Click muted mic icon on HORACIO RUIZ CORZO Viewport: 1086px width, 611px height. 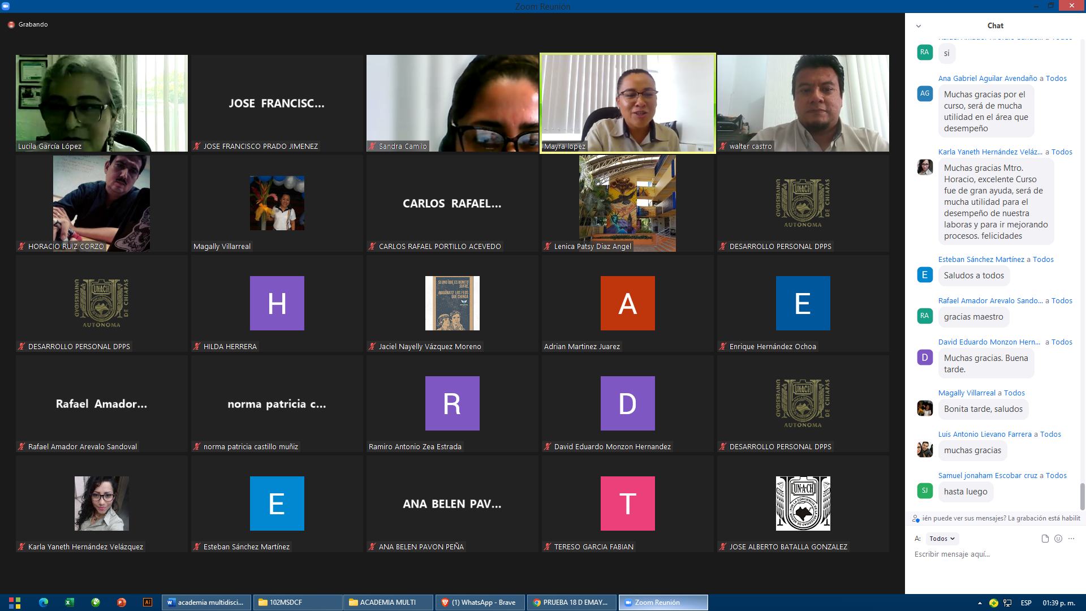(21, 246)
